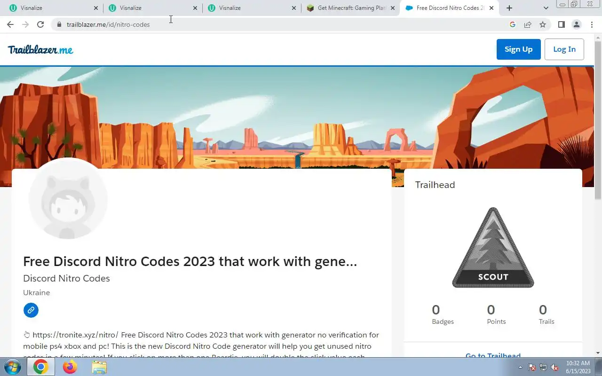
Task: Click the 0 Badges count
Action: click(x=443, y=315)
